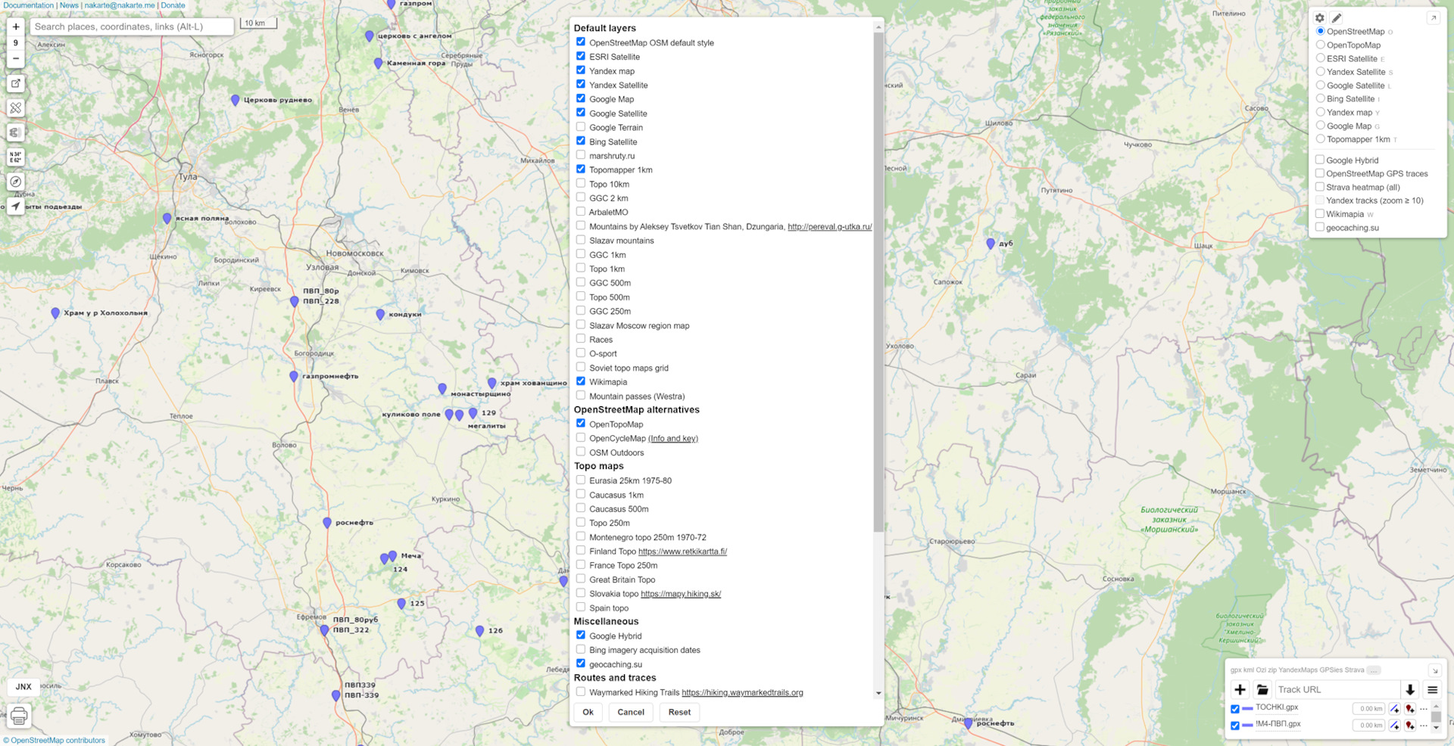Open the azimuth compass tool
The width and height of the screenshot is (1454, 746).
tap(16, 182)
